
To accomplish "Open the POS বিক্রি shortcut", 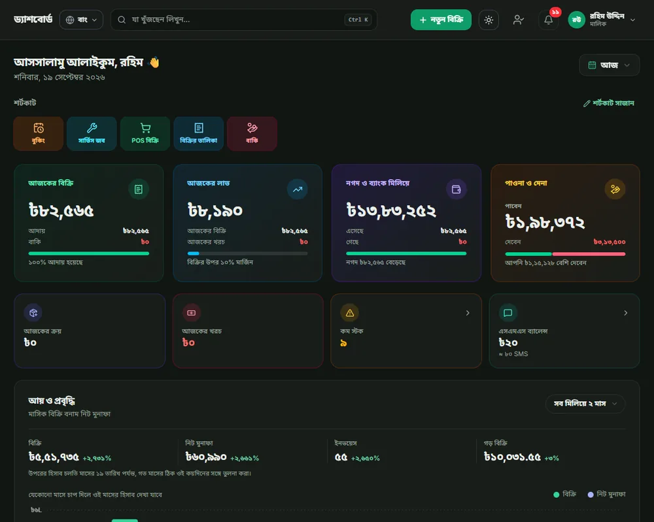I will tap(145, 133).
